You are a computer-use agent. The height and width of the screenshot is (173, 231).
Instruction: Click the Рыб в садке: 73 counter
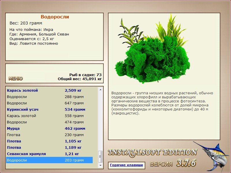85,75
